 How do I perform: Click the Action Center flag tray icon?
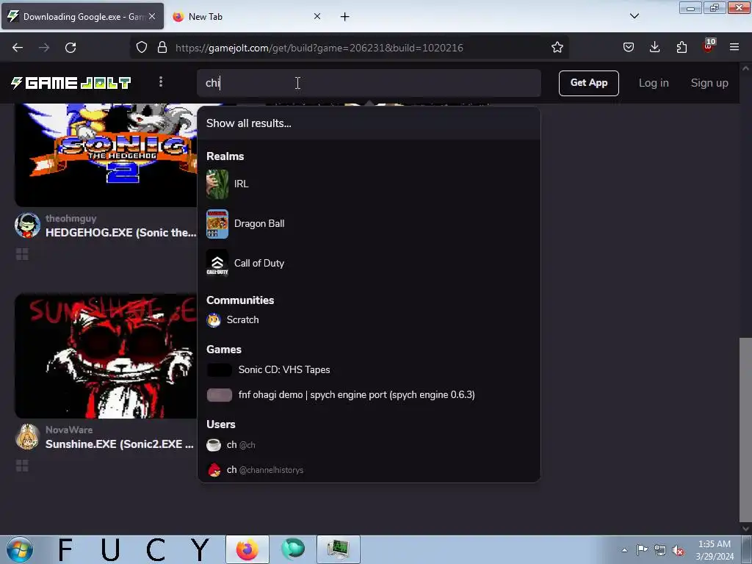tap(642, 549)
